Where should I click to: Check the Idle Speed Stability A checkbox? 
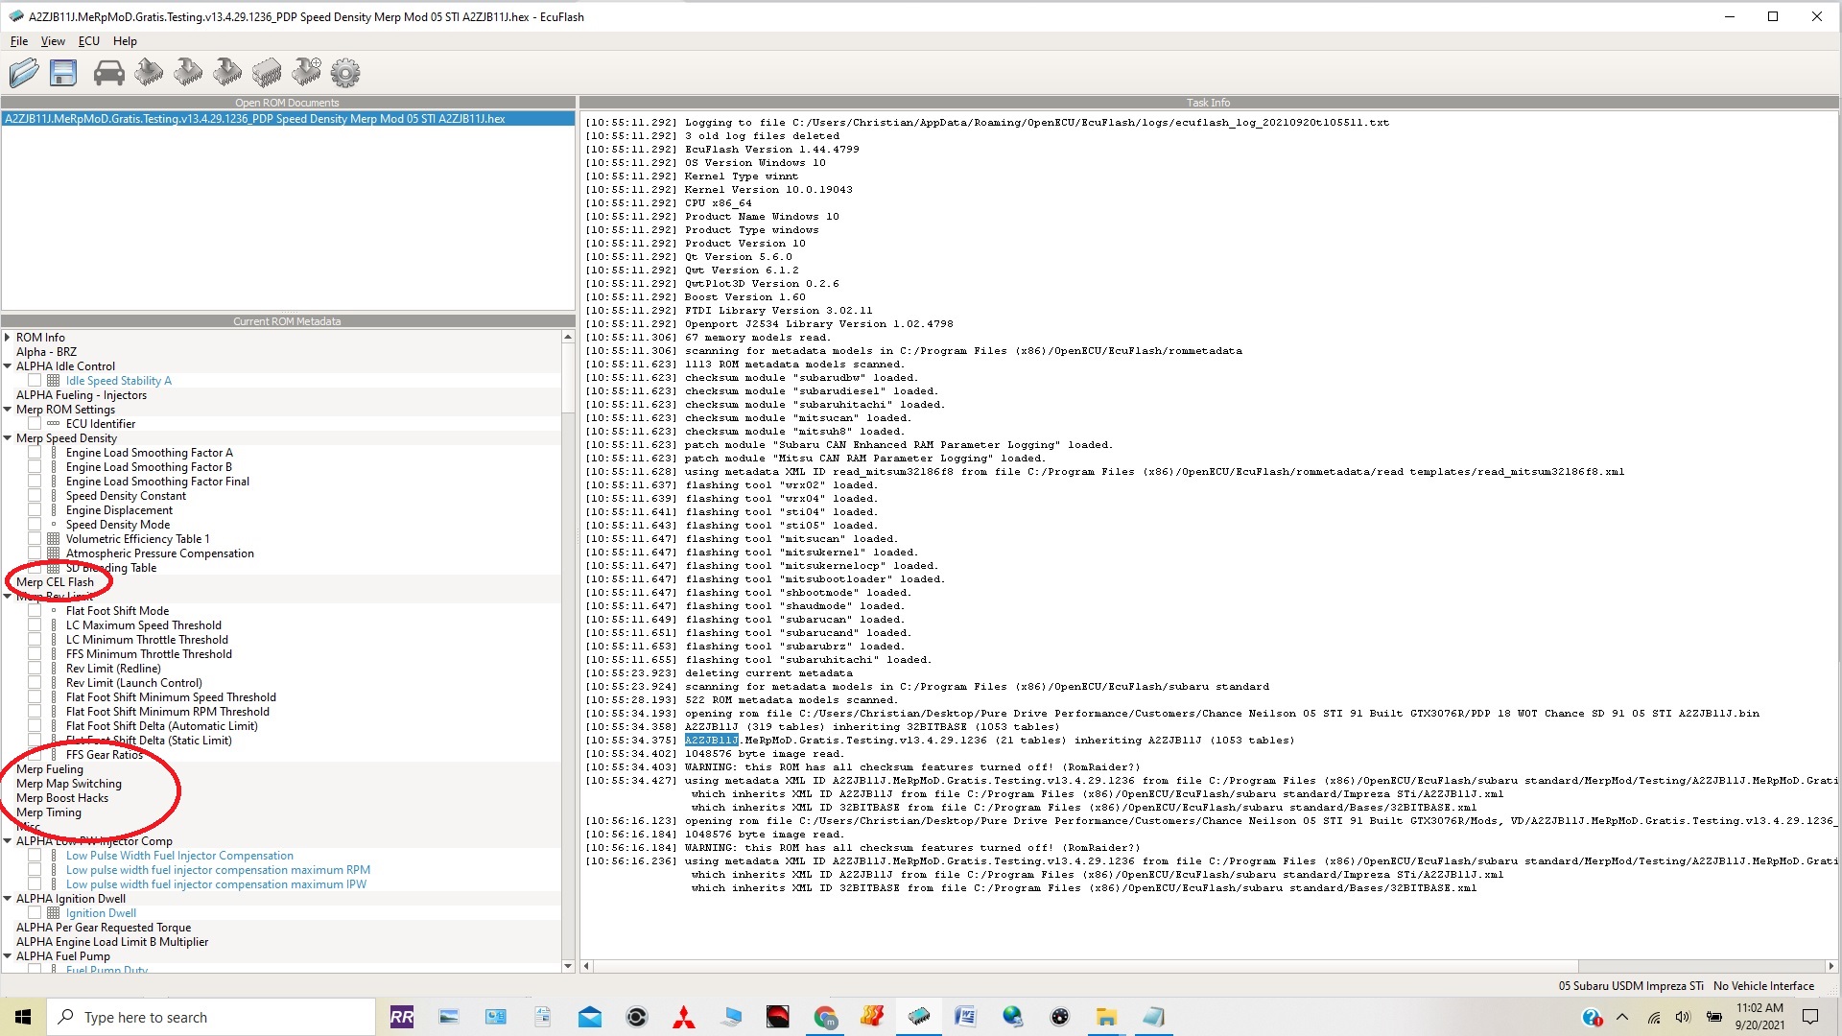point(35,381)
